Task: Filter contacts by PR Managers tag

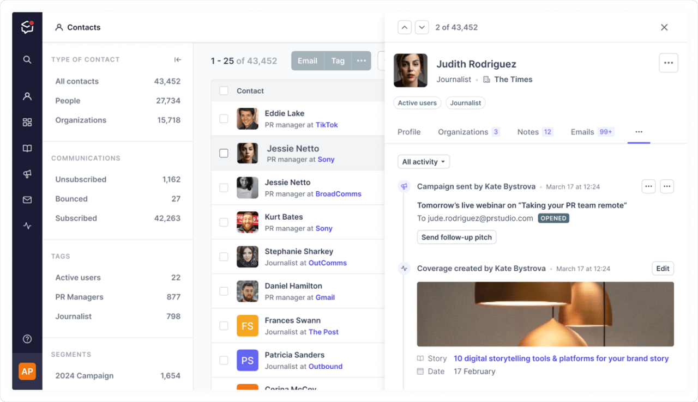Action: point(118,297)
